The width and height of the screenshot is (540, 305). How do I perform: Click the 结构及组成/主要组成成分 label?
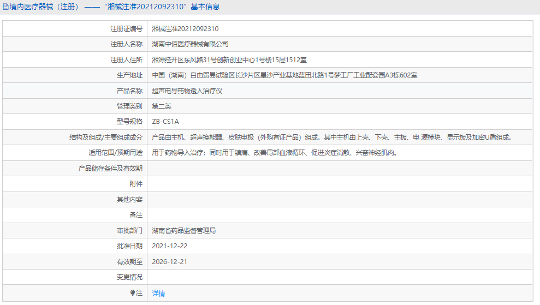(x=106, y=137)
